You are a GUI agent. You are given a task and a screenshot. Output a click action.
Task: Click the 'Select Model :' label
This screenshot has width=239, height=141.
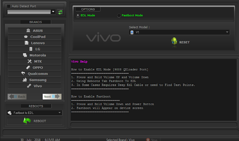click(x=139, y=27)
